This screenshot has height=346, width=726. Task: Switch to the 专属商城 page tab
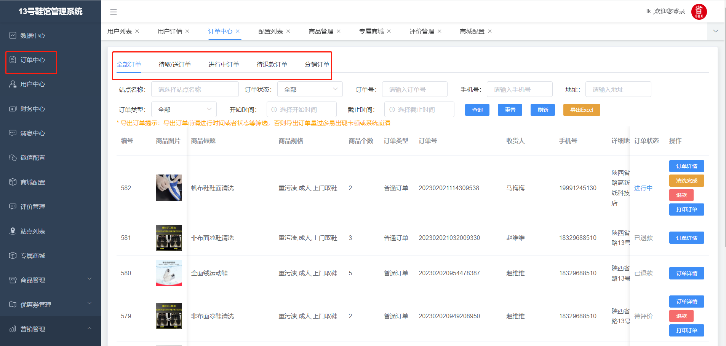click(371, 31)
